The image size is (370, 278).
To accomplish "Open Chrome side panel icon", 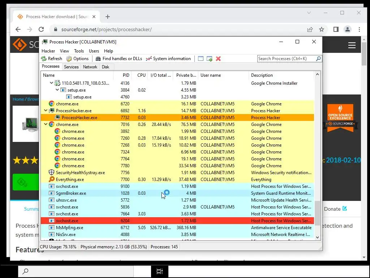I will click(x=336, y=29).
